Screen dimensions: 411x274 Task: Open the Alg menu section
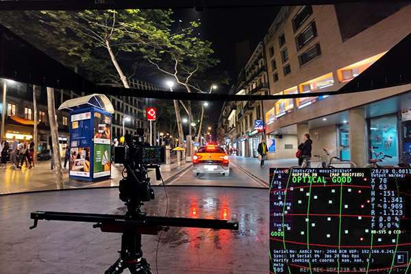click(277, 183)
